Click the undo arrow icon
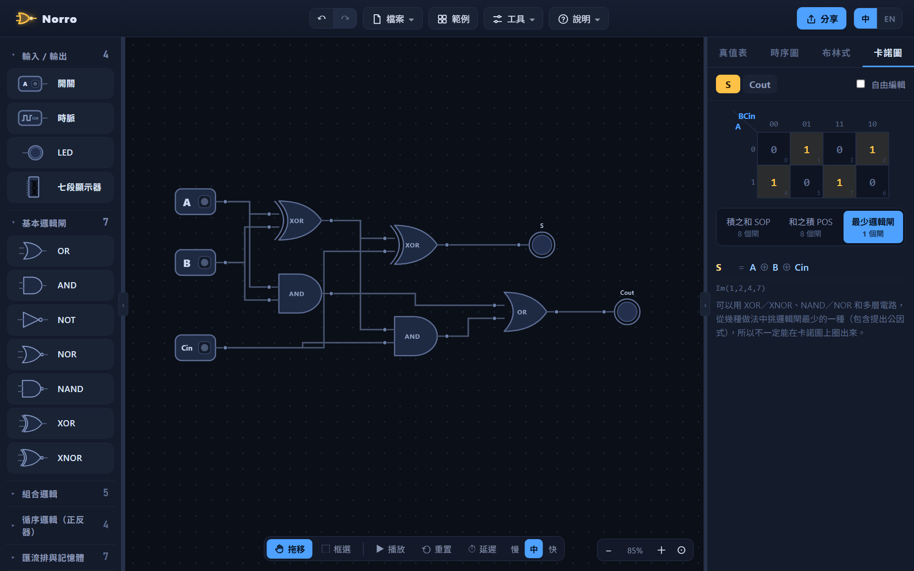This screenshot has height=571, width=914. pyautogui.click(x=322, y=19)
